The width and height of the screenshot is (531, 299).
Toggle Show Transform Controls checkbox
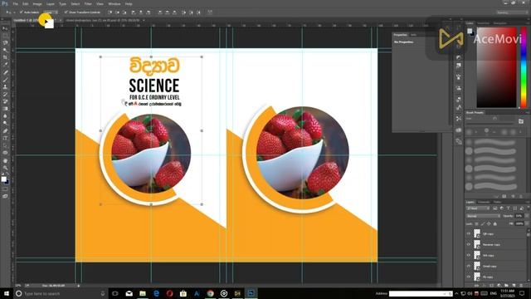click(x=66, y=12)
